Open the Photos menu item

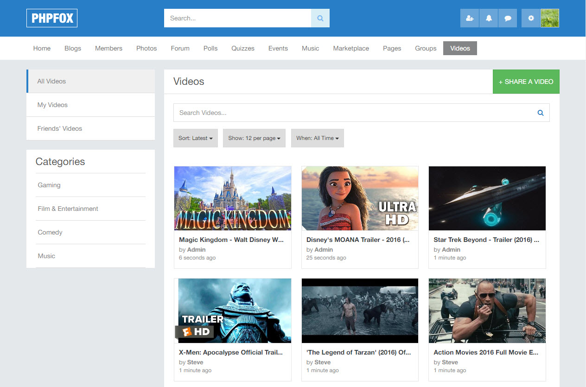click(x=146, y=48)
